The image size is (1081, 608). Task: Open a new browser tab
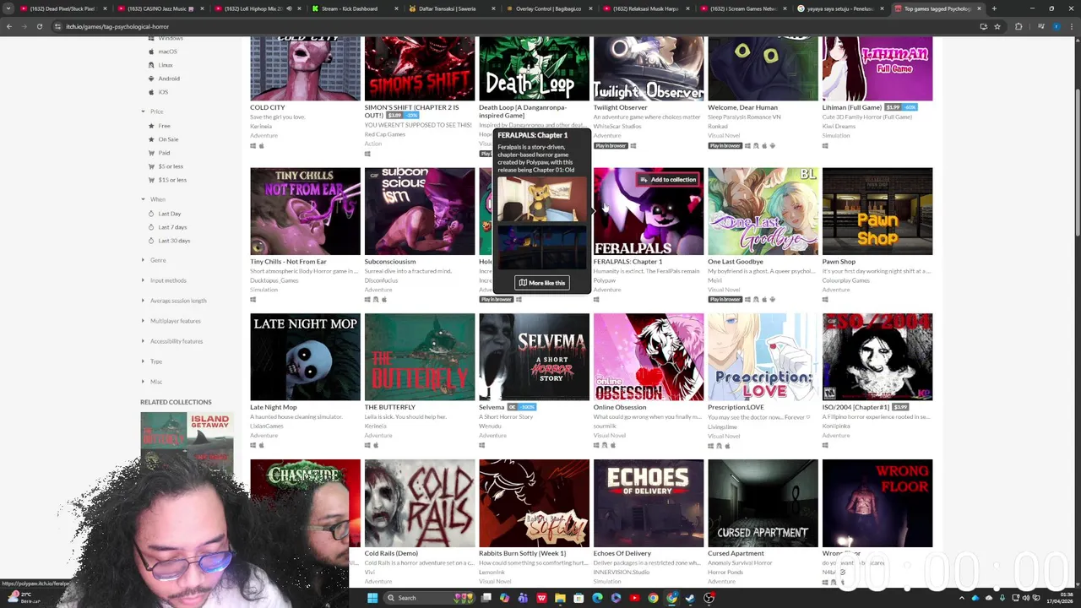994,8
